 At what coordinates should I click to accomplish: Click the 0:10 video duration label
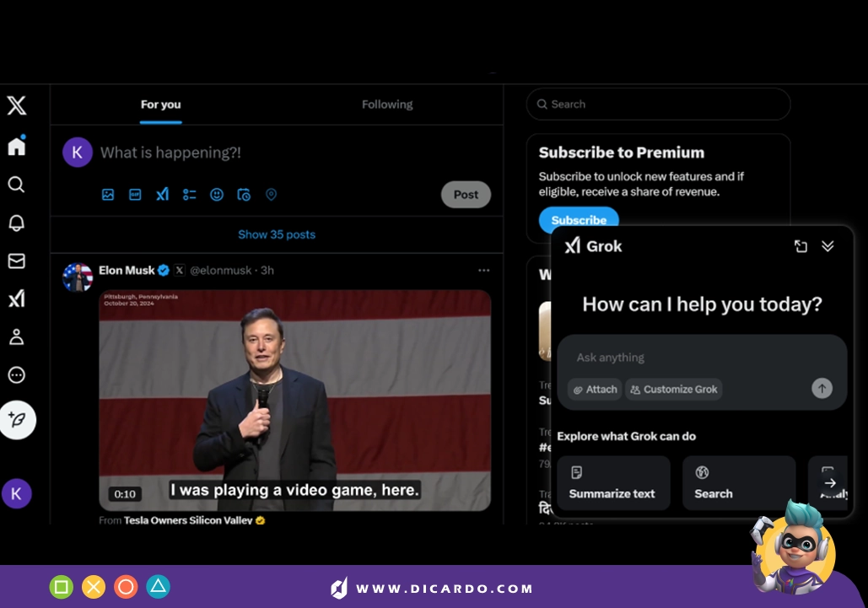tap(125, 494)
